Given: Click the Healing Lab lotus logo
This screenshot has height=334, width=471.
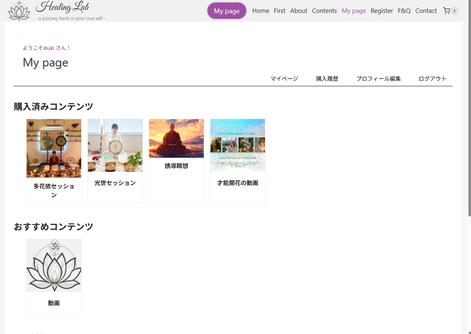Looking at the screenshot, I should pyautogui.click(x=19, y=11).
